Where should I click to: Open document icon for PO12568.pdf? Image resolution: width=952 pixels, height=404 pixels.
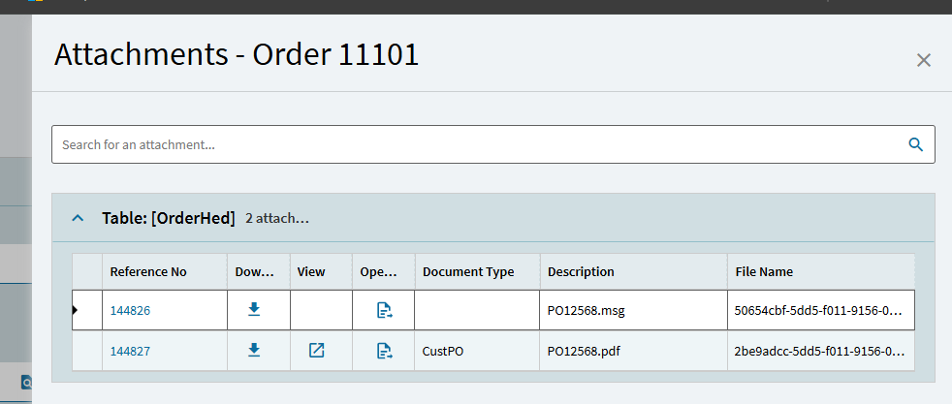coord(384,351)
